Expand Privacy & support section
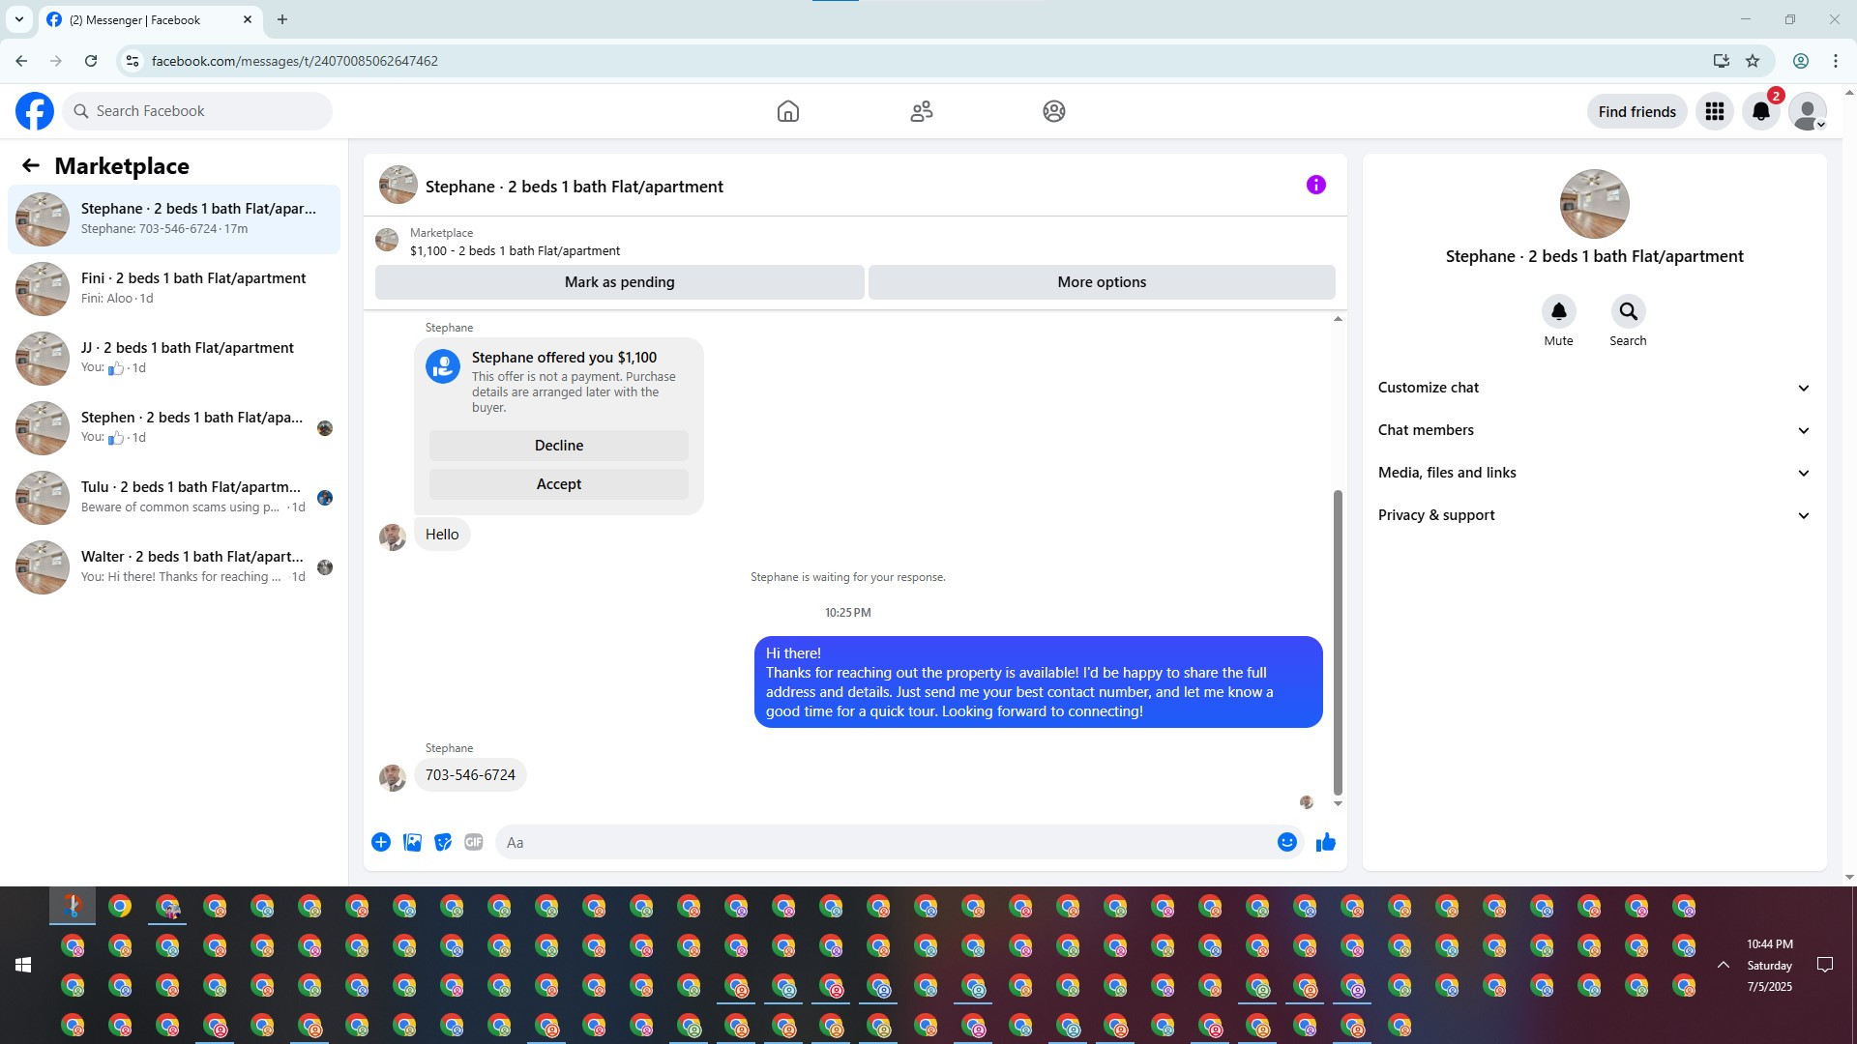1857x1044 pixels. tap(1594, 515)
